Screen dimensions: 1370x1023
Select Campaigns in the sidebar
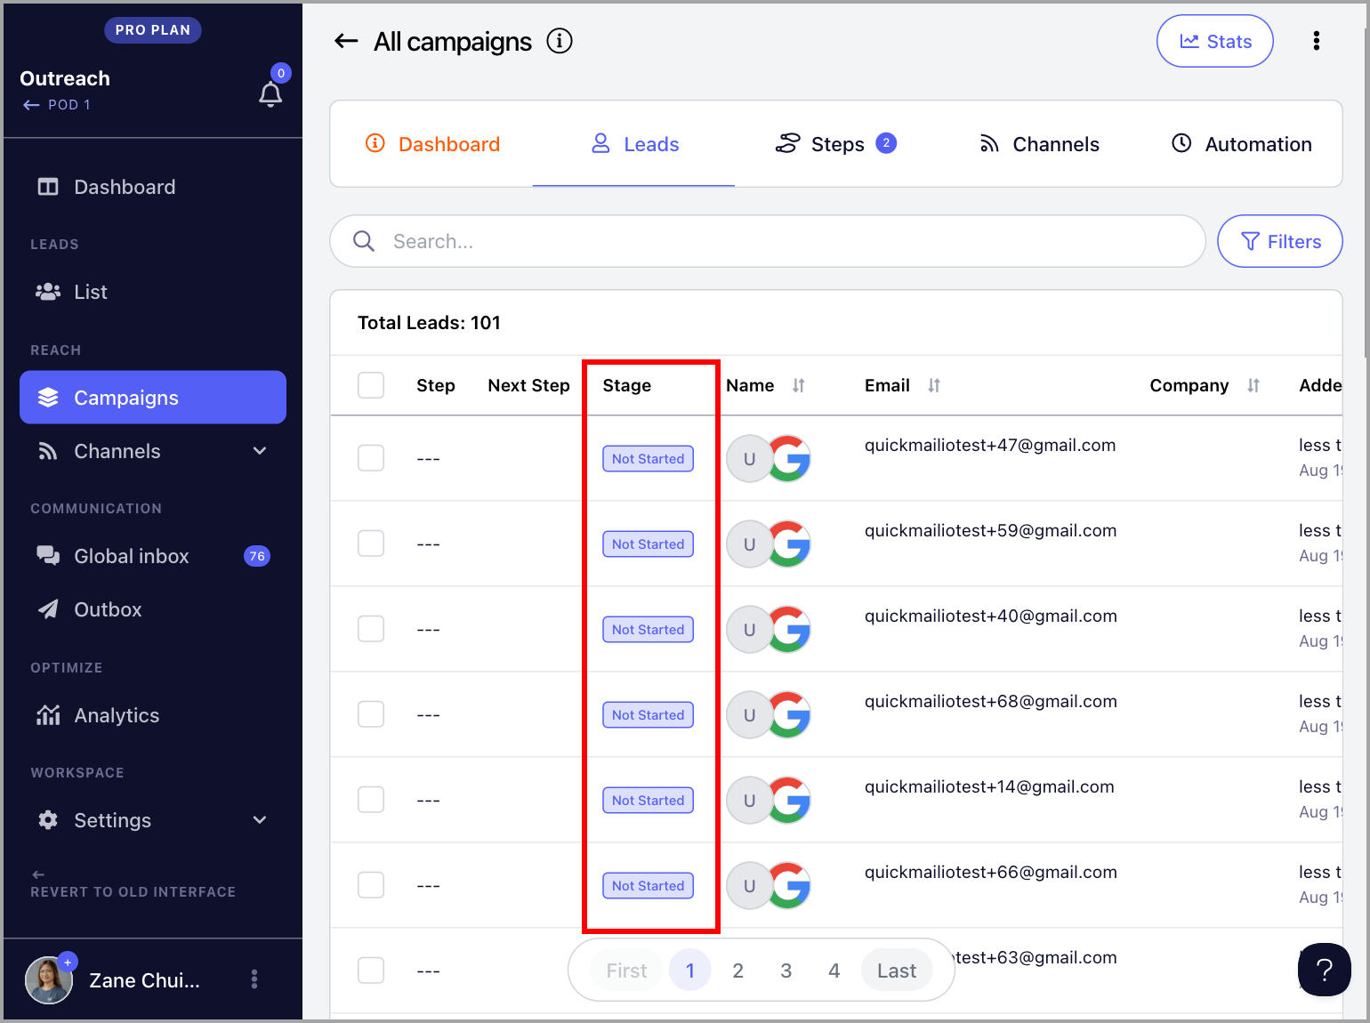[x=153, y=398]
